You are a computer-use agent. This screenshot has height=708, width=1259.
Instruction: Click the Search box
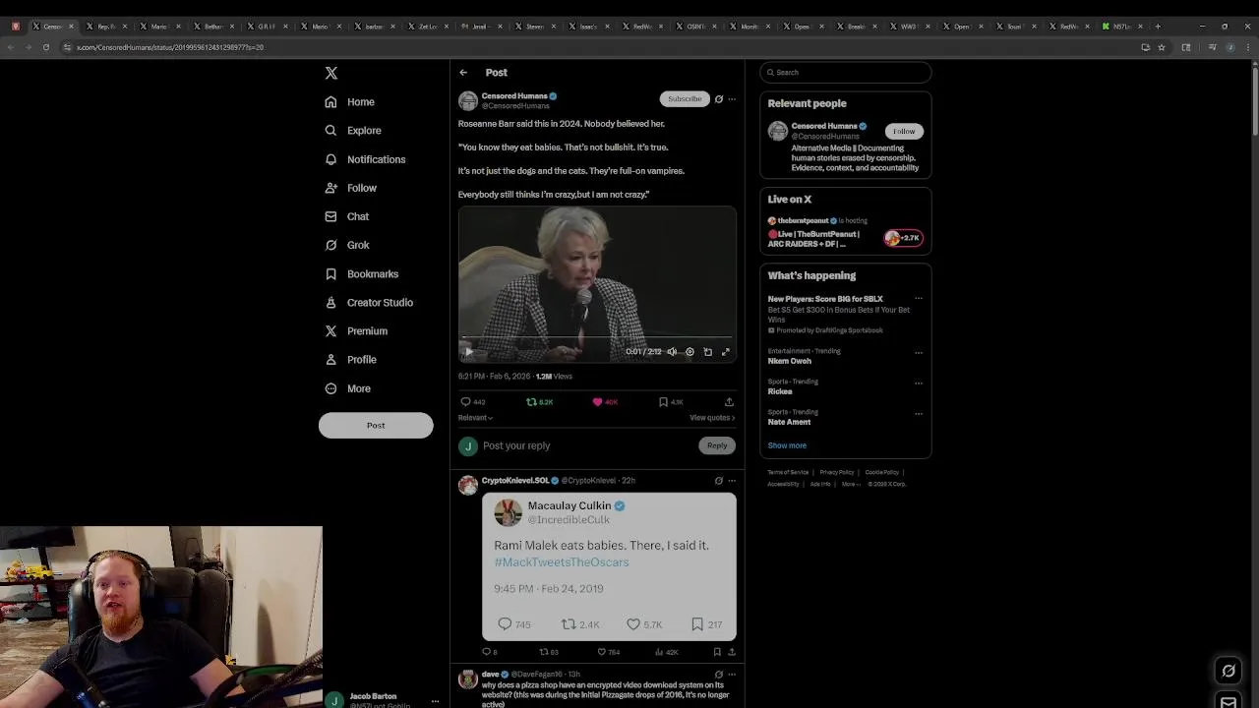(845, 72)
